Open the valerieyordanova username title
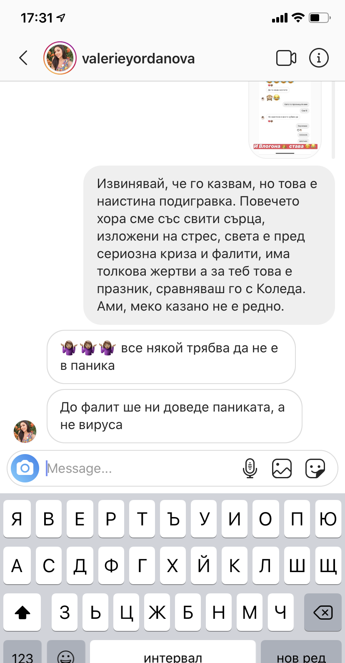 tap(138, 58)
